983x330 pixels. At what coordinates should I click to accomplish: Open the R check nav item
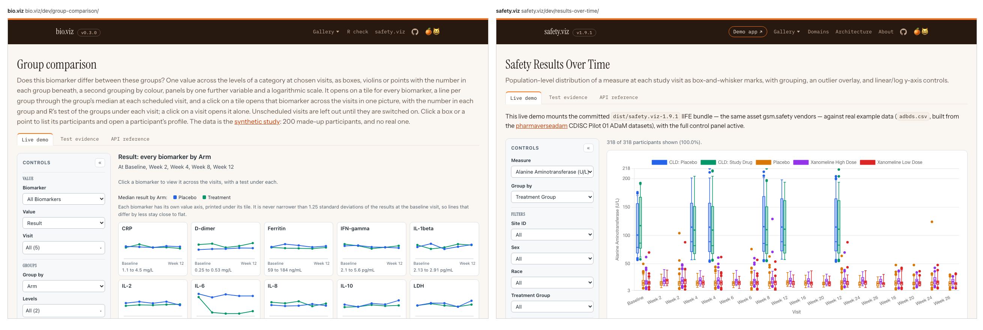pyautogui.click(x=358, y=31)
